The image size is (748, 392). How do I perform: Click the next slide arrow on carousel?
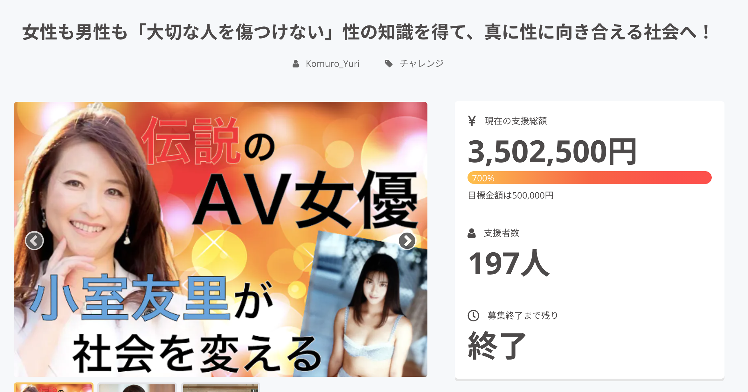[x=407, y=241]
